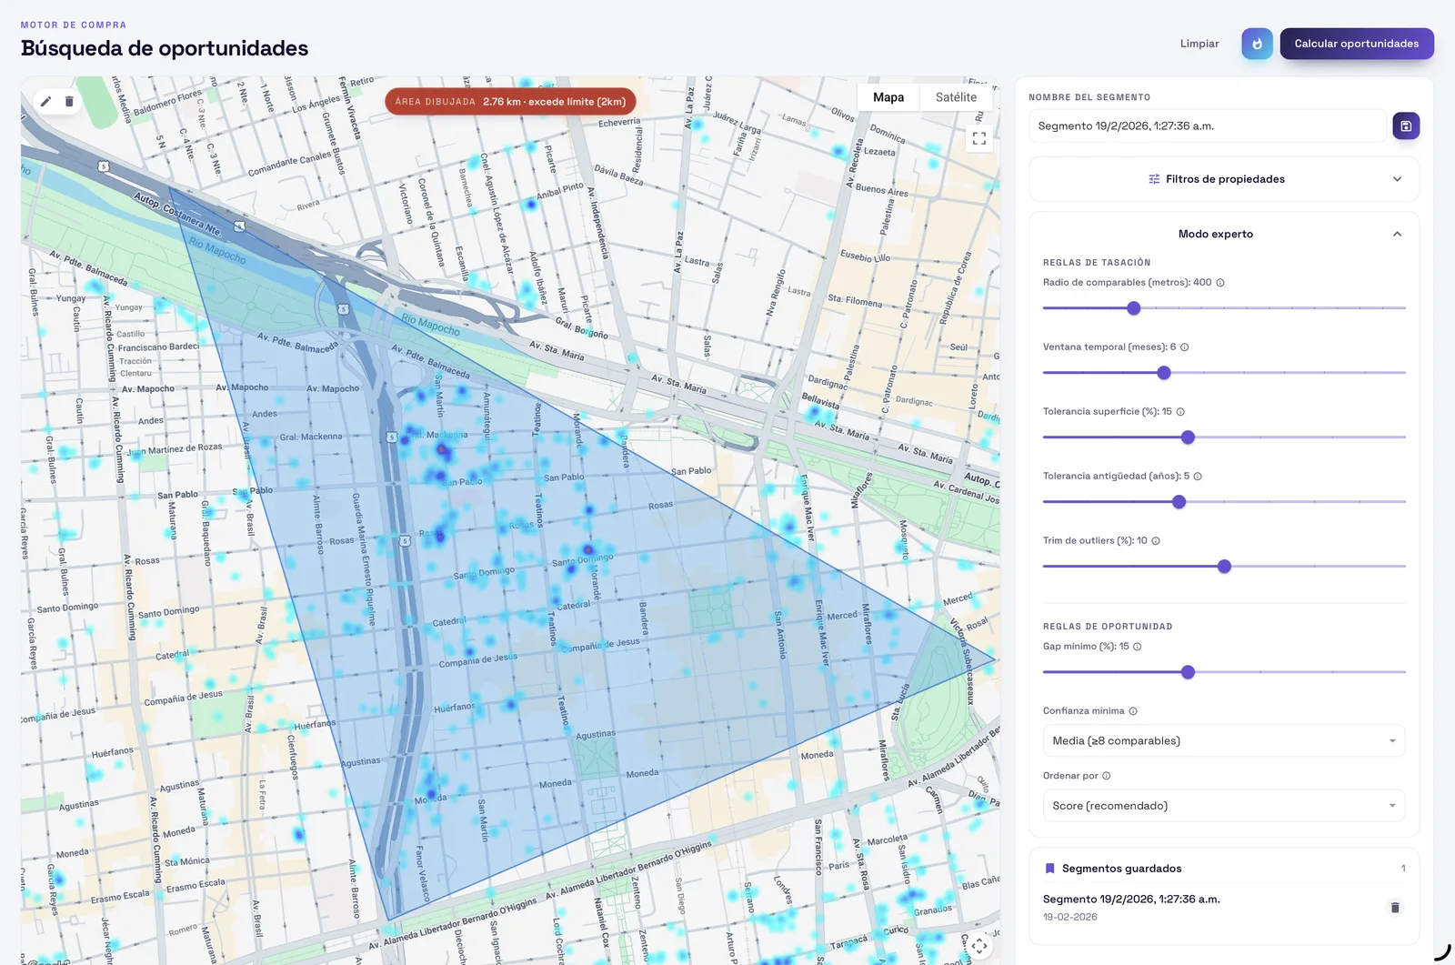The width and height of the screenshot is (1455, 965).
Task: Expand Filtros de propiedades section
Action: point(1224,179)
